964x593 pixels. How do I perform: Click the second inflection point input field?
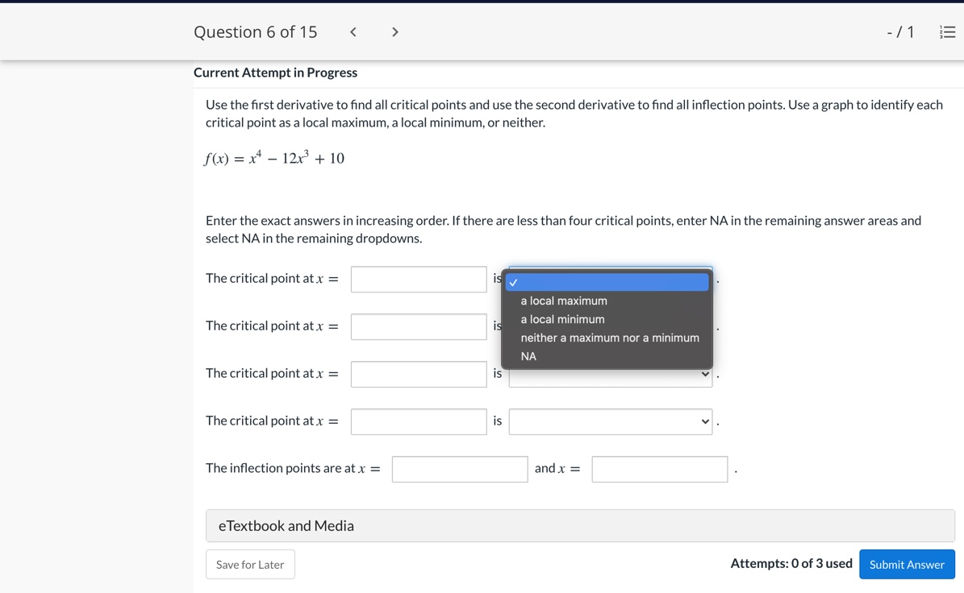click(658, 469)
